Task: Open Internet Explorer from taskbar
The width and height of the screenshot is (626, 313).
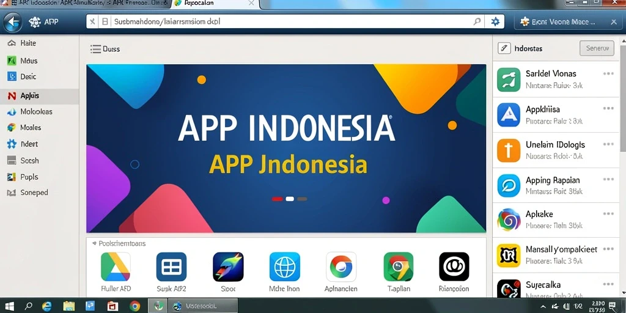Action: point(48,306)
